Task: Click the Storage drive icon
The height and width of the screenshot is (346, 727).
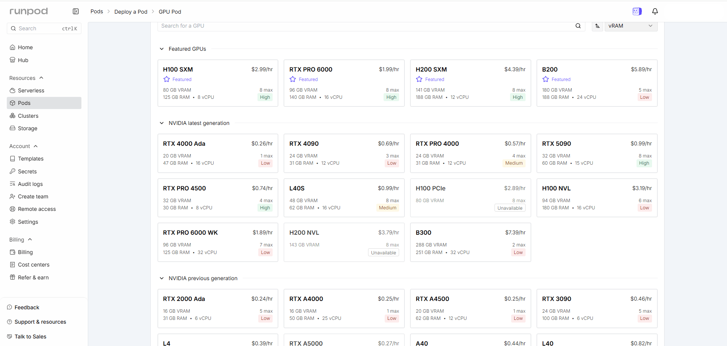Action: (x=12, y=128)
